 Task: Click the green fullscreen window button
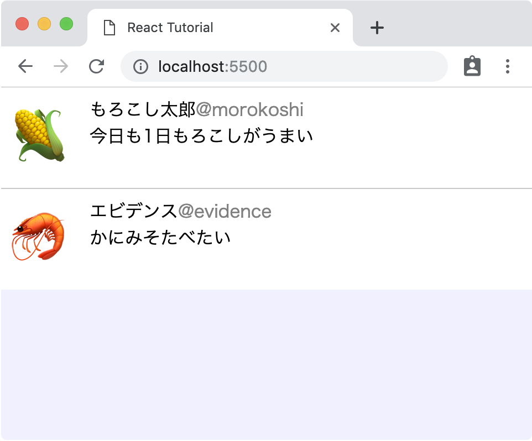(x=66, y=24)
